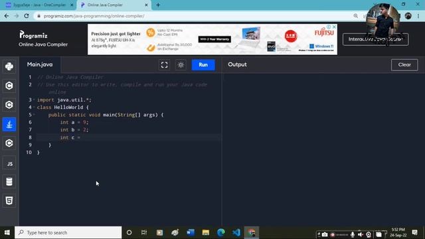
Task: Click the Programiz logo
Action: 34,35
